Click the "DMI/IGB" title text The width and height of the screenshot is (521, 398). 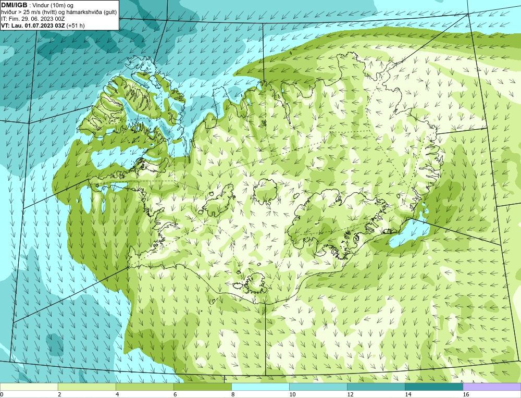[15, 5]
